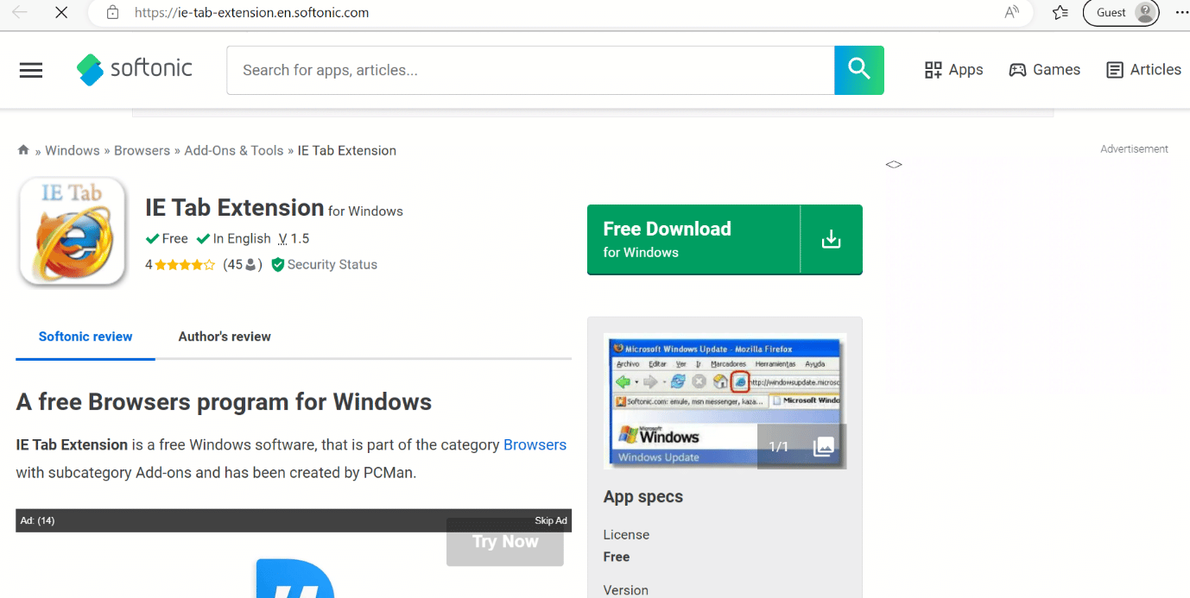Click the URL in the address bar
Image resolution: width=1190 pixels, height=598 pixels.
252,12
